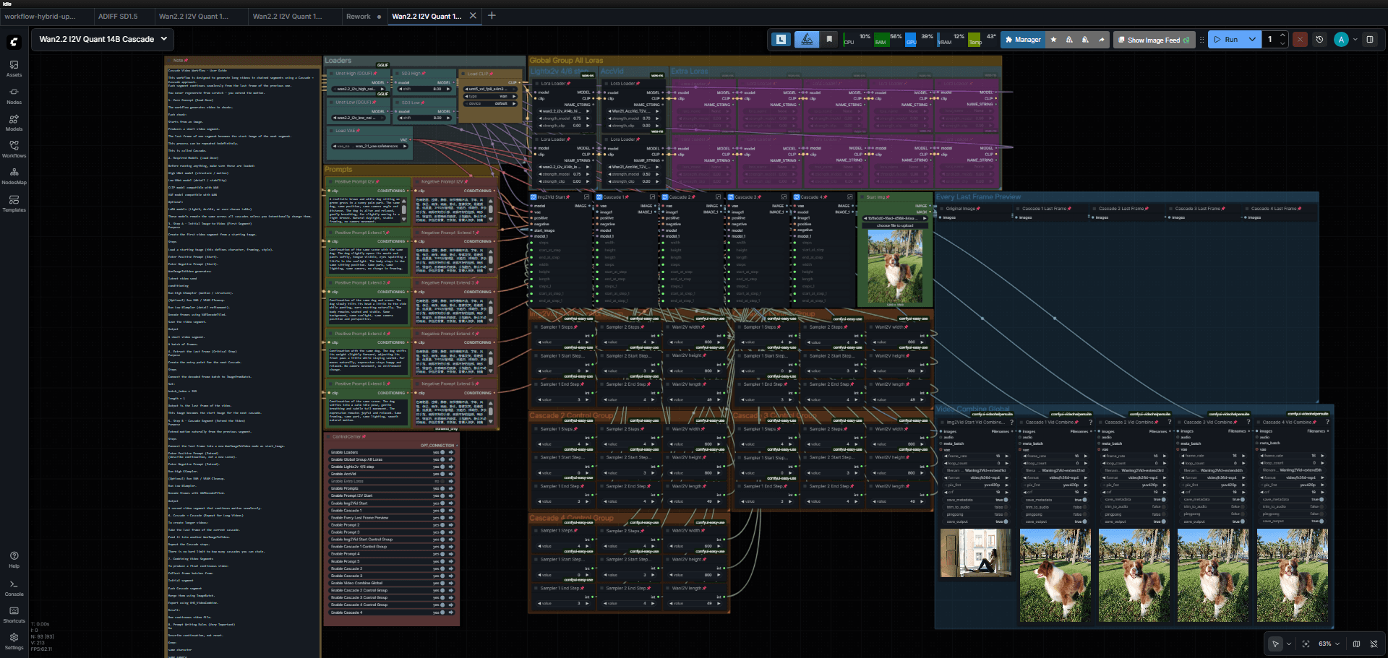Viewport: 1388px width, 658px height.
Task: Toggle the minimap icon at bottom right
Action: tap(1356, 644)
